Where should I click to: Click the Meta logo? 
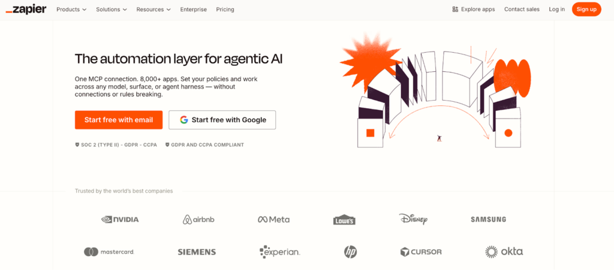tap(273, 220)
